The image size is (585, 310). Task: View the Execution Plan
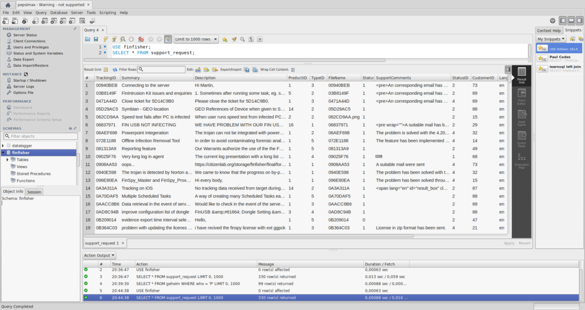coord(521,161)
